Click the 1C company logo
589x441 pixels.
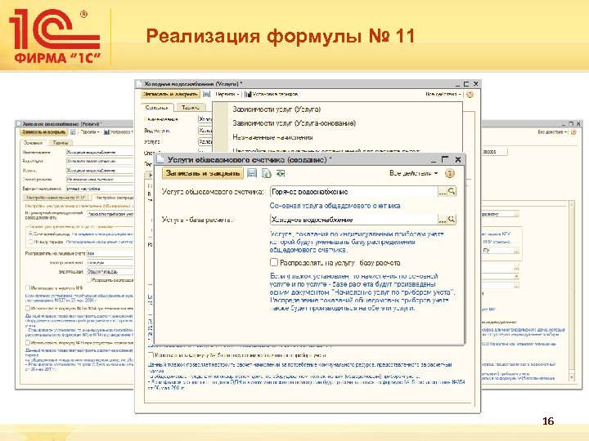[x=56, y=35]
